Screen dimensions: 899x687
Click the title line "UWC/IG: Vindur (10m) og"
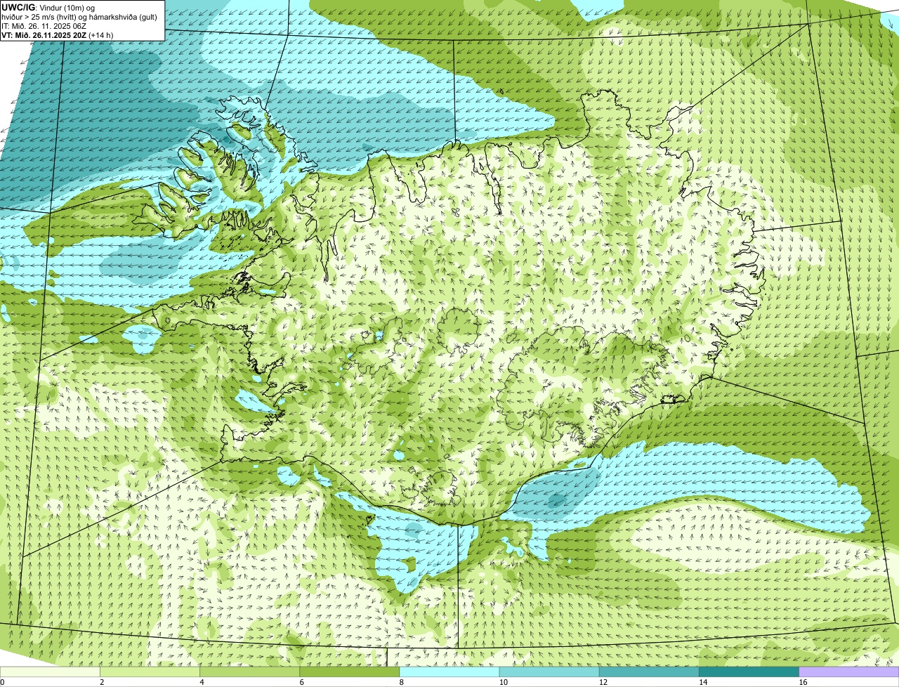coord(48,7)
